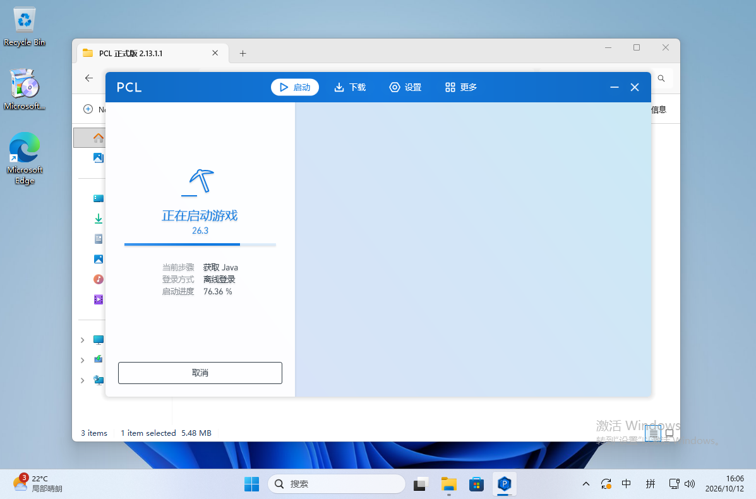The height and width of the screenshot is (499, 756).
Task: Open Gallery in Explorer sidebar
Action: pos(99,158)
